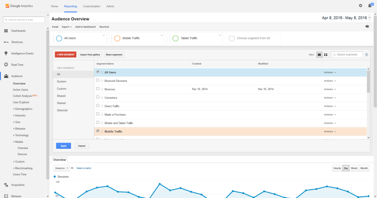
Task: Star the Direct Traffic segment
Action: coord(102,106)
